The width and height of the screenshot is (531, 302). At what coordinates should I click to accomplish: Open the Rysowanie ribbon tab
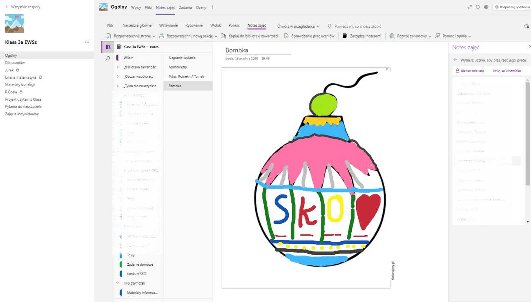tap(194, 26)
